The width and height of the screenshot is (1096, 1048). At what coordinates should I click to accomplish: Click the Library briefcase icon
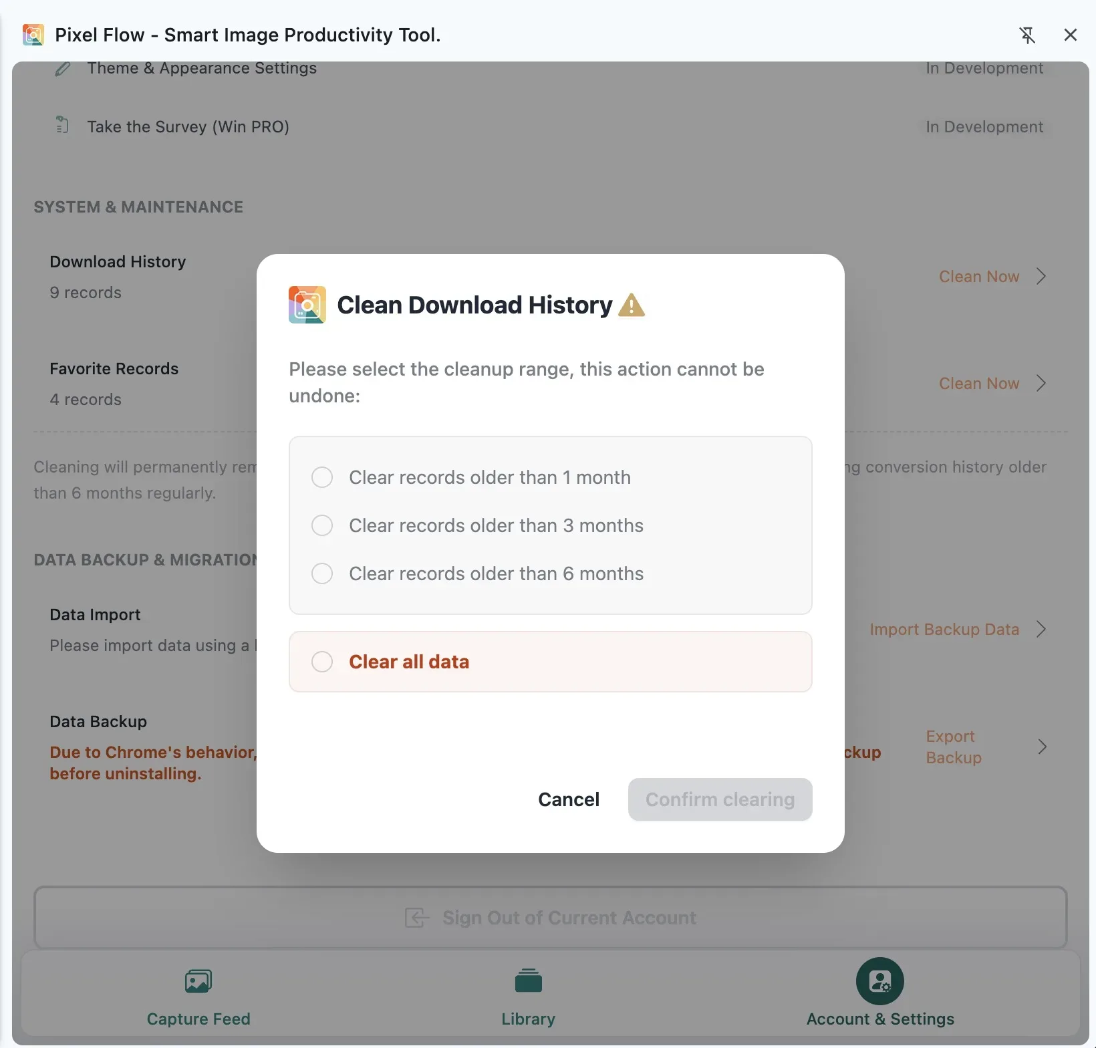529,980
